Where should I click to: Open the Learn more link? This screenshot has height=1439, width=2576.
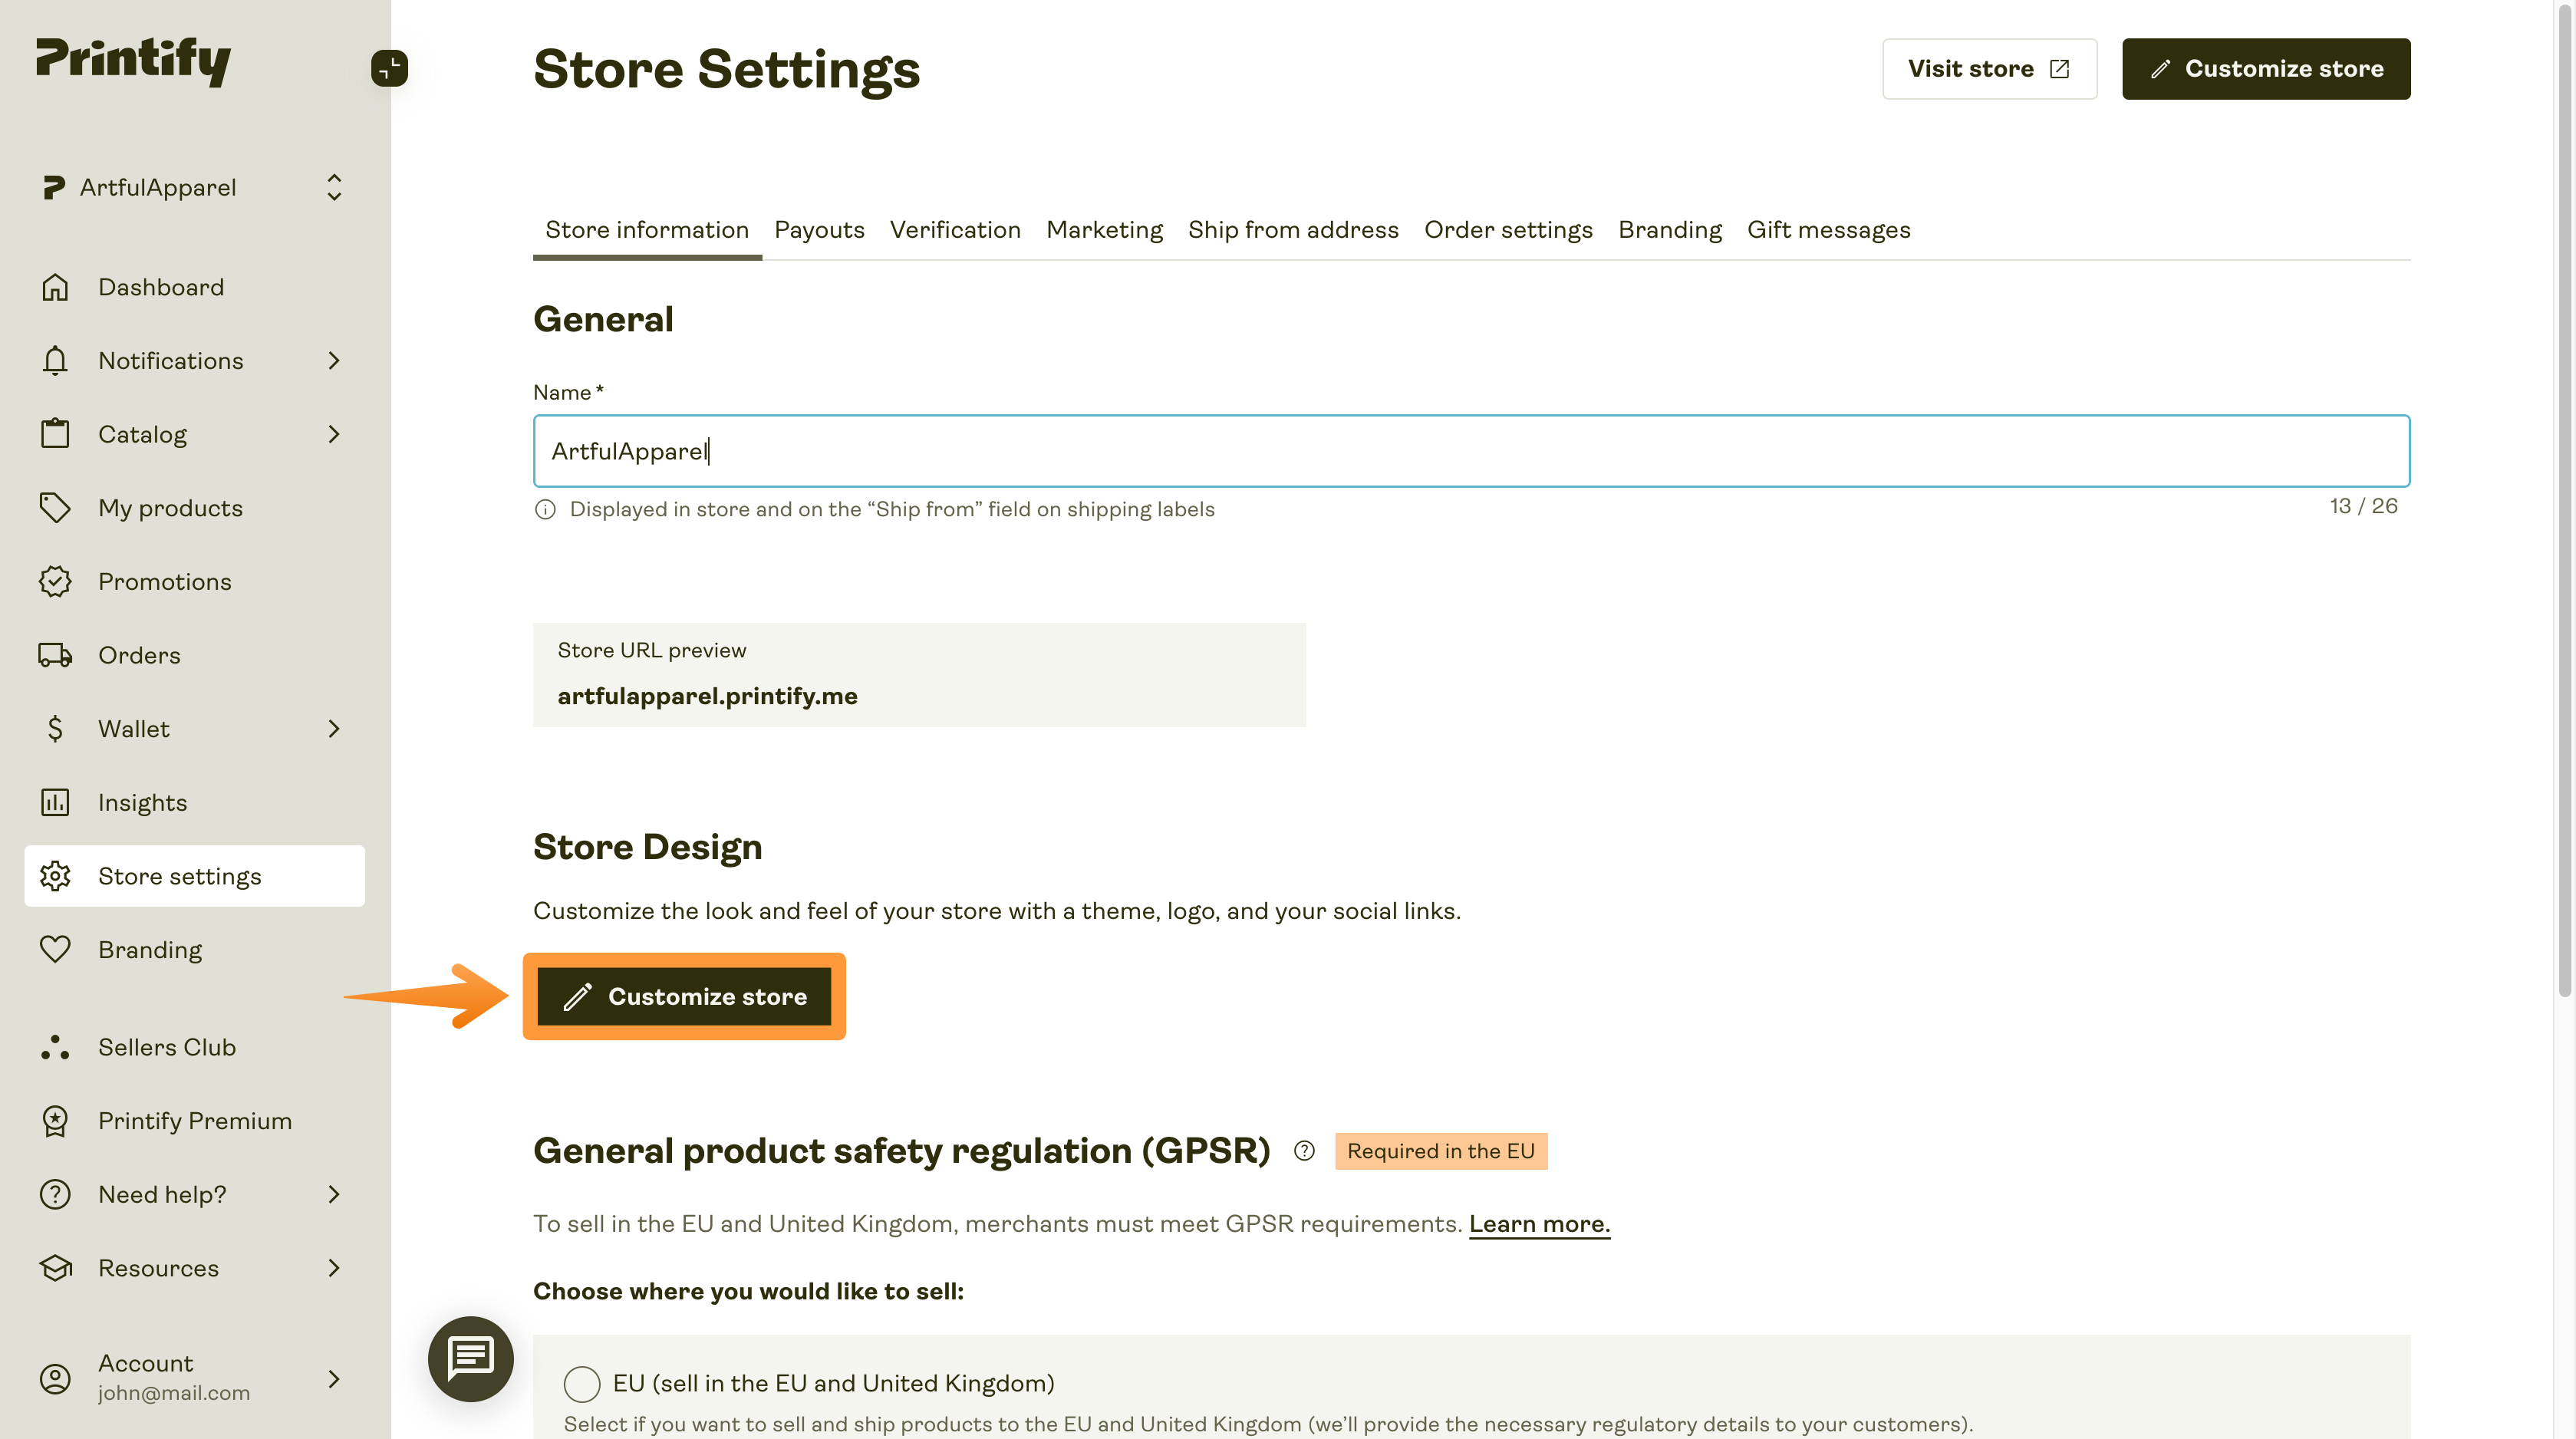pos(1539,1224)
